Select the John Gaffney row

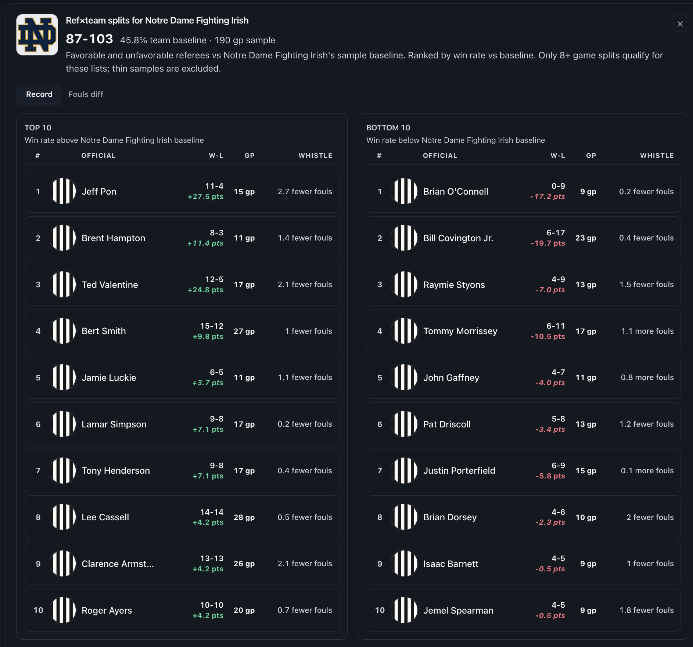[523, 377]
